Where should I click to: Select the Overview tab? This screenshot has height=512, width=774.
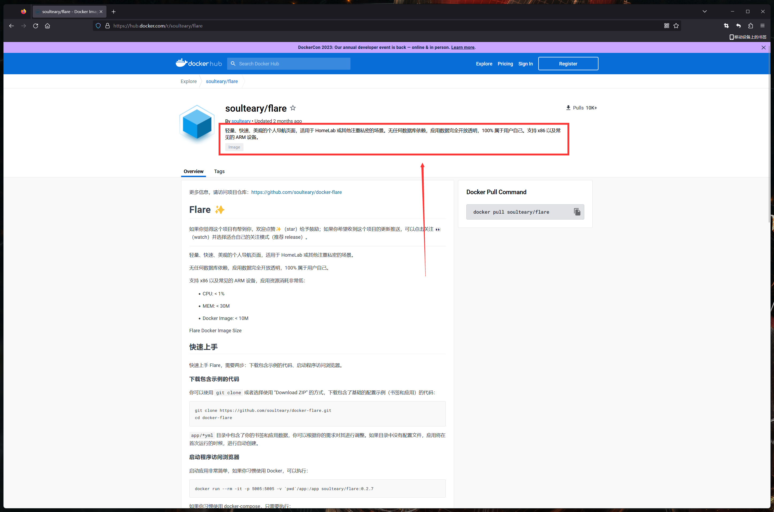(x=193, y=171)
